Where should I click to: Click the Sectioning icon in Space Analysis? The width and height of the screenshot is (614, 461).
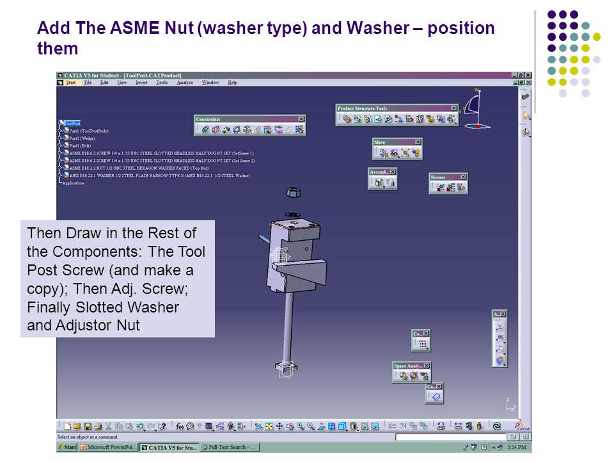pos(414,376)
